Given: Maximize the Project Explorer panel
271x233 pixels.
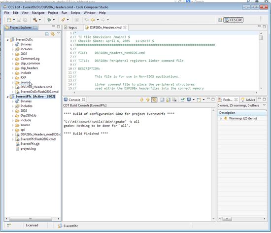Looking at the screenshot, I should pos(59,27).
